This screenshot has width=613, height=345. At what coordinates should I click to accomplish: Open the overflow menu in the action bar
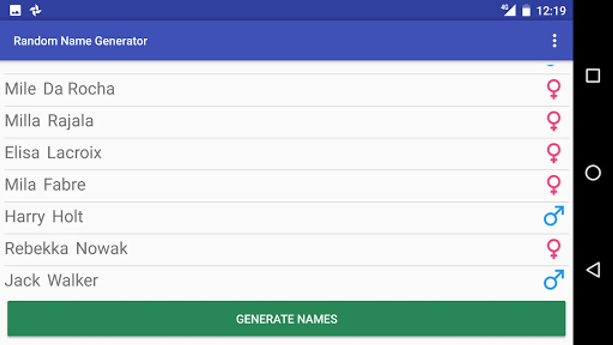pyautogui.click(x=554, y=41)
